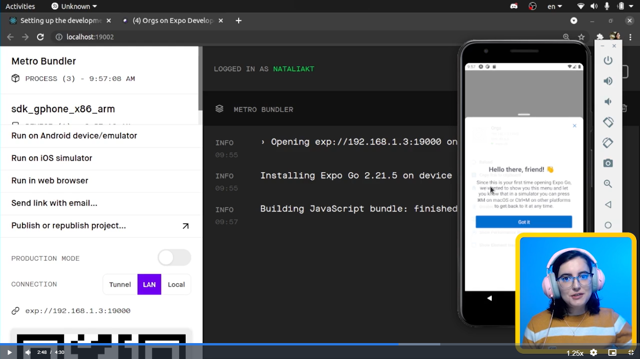The width and height of the screenshot is (640, 359).
Task: Click the browser Forward arrow
Action: pos(25,37)
